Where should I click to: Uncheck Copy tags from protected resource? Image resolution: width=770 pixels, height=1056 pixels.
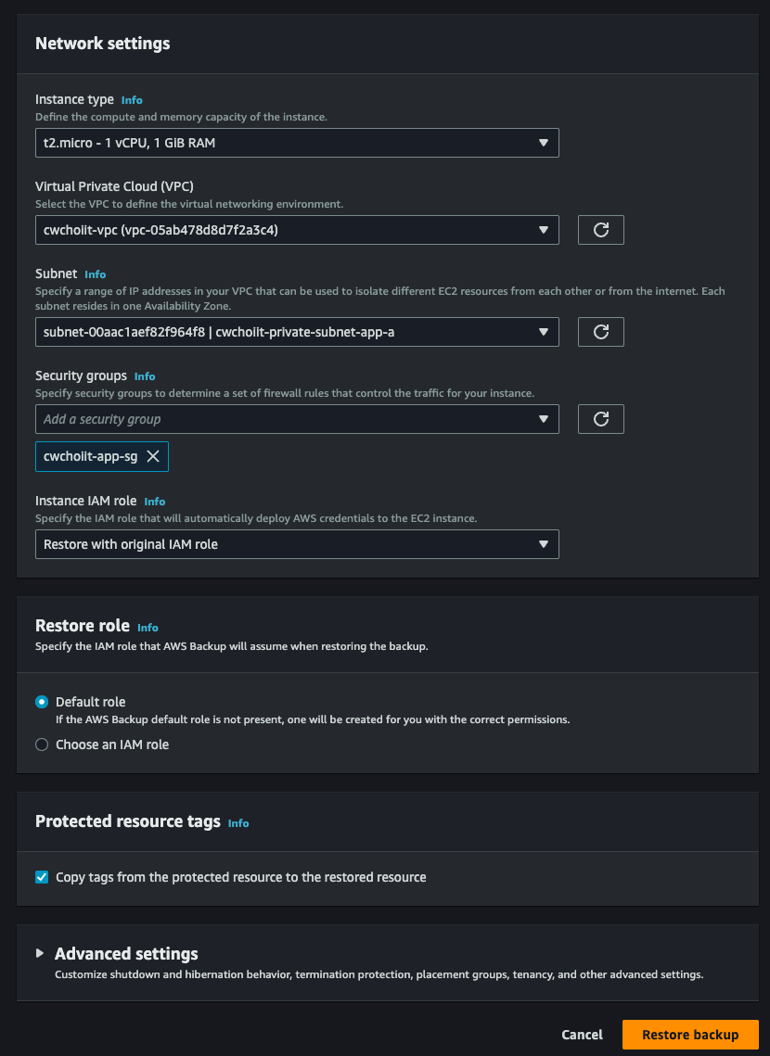point(42,877)
